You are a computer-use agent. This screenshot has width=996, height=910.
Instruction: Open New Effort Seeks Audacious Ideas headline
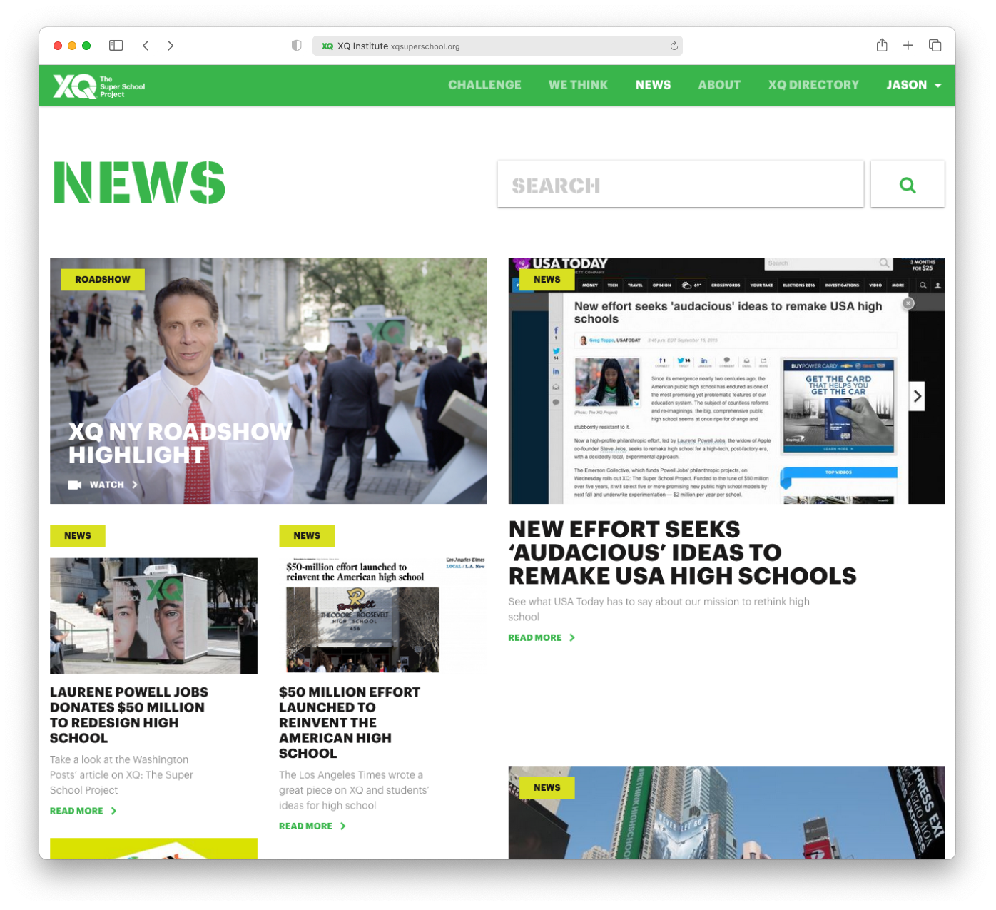683,552
